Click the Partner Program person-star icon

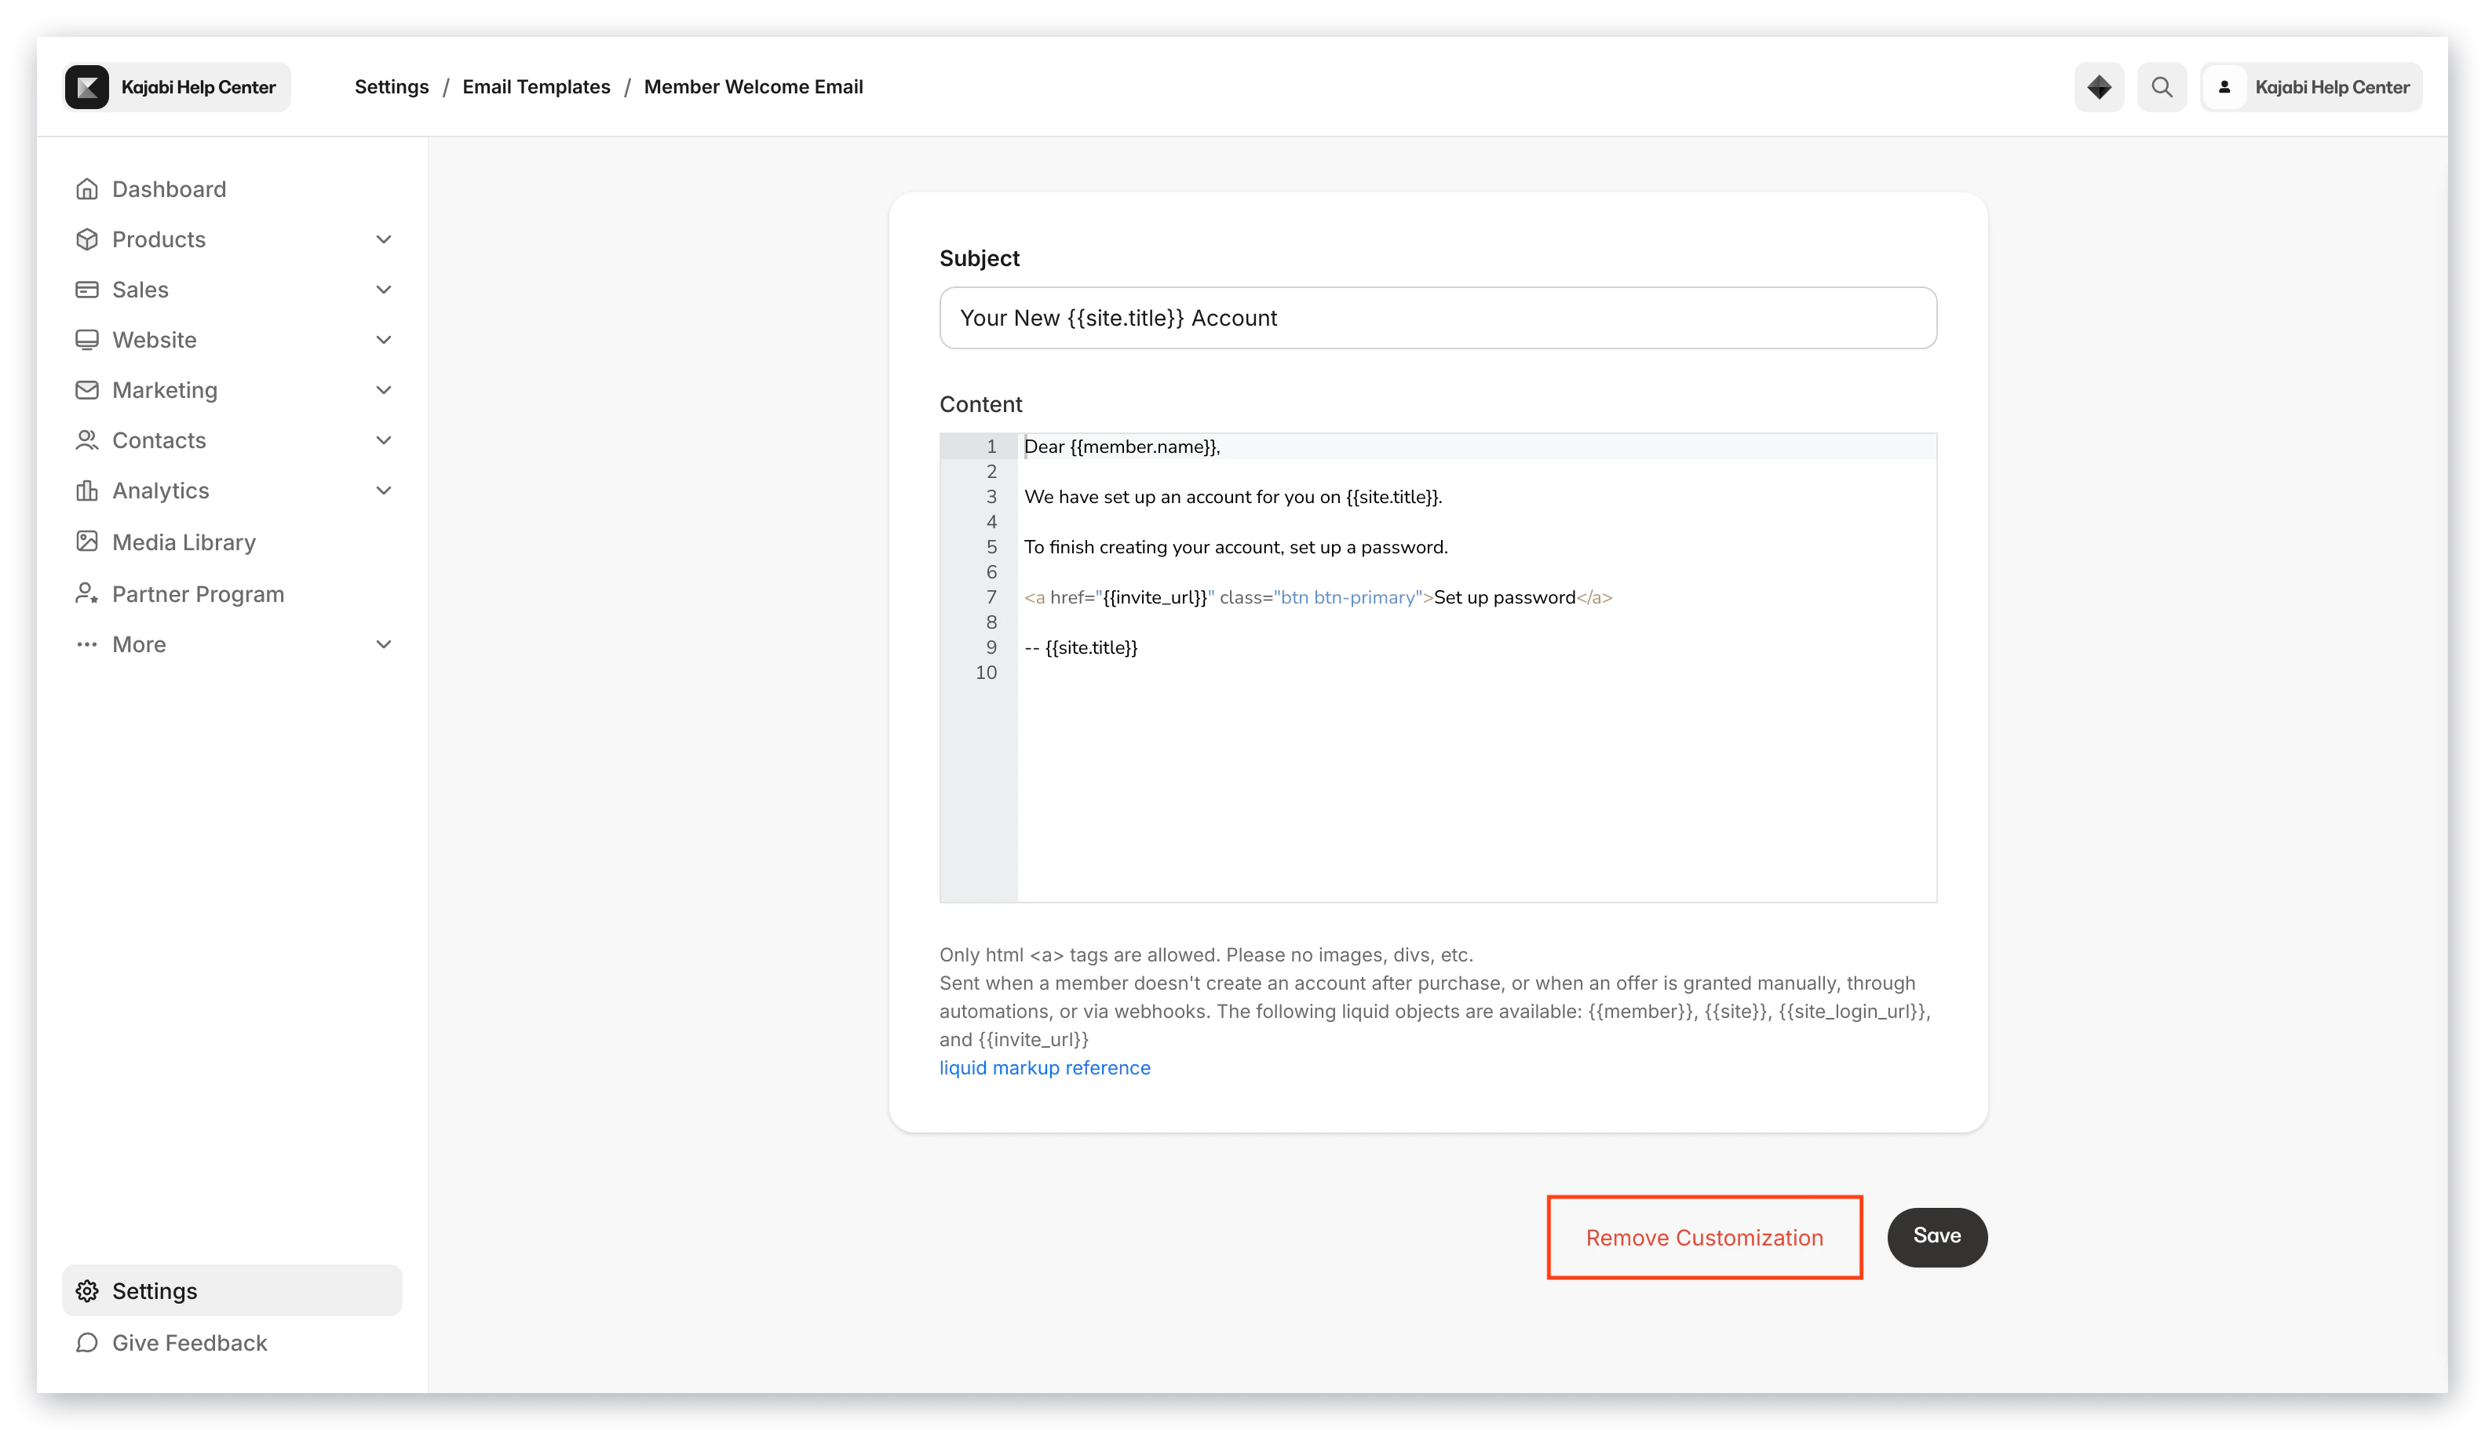pyautogui.click(x=86, y=593)
